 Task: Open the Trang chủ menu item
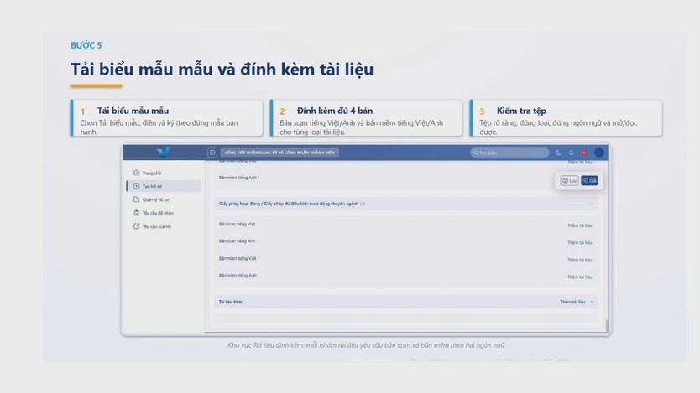(x=164, y=173)
